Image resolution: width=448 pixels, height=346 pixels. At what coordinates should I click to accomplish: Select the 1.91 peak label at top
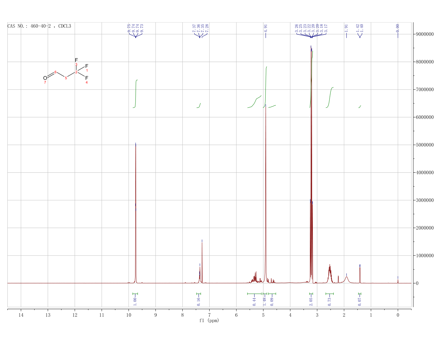click(x=346, y=28)
